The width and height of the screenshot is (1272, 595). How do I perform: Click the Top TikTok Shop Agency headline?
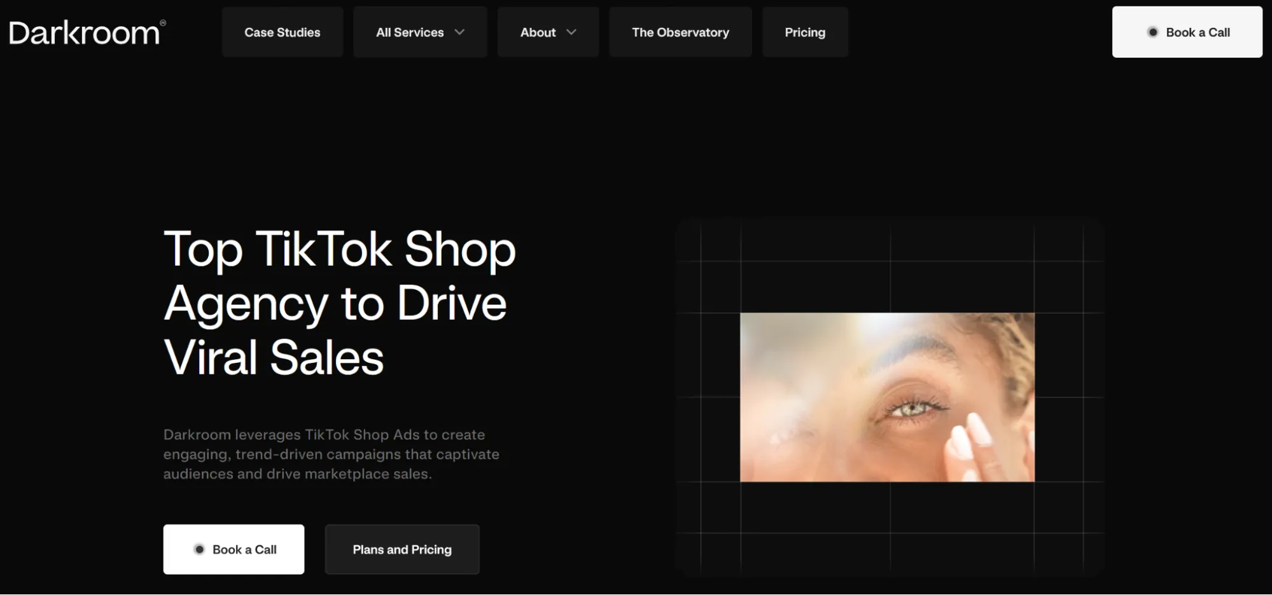click(x=340, y=303)
